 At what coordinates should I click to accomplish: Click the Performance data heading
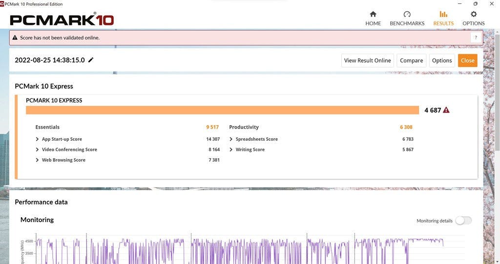point(41,202)
